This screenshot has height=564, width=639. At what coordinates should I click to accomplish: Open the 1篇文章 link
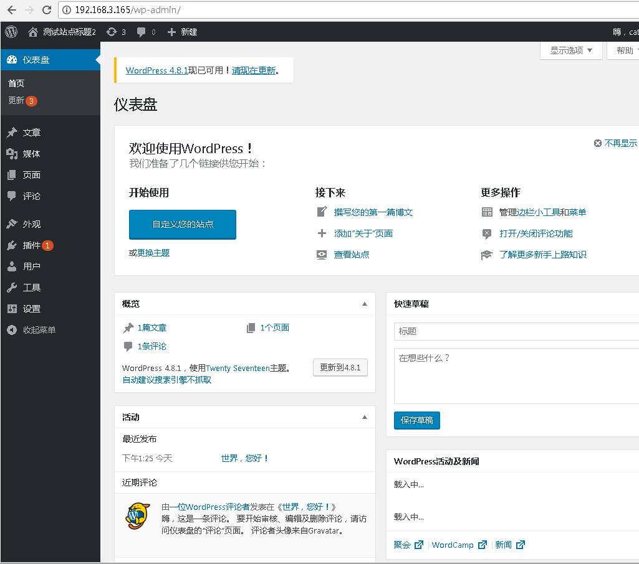click(x=151, y=327)
